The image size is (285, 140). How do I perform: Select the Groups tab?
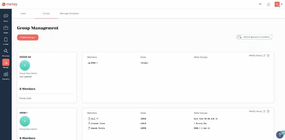46,13
